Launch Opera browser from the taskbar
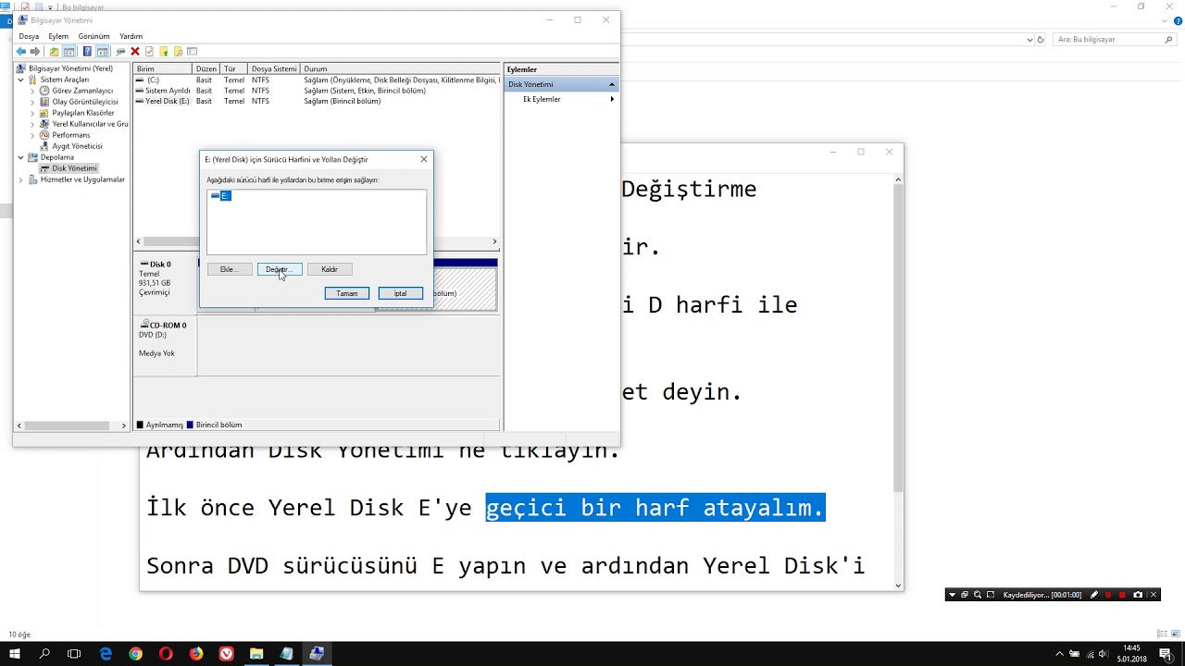Viewport: 1185px width, 666px height. pyautogui.click(x=166, y=654)
